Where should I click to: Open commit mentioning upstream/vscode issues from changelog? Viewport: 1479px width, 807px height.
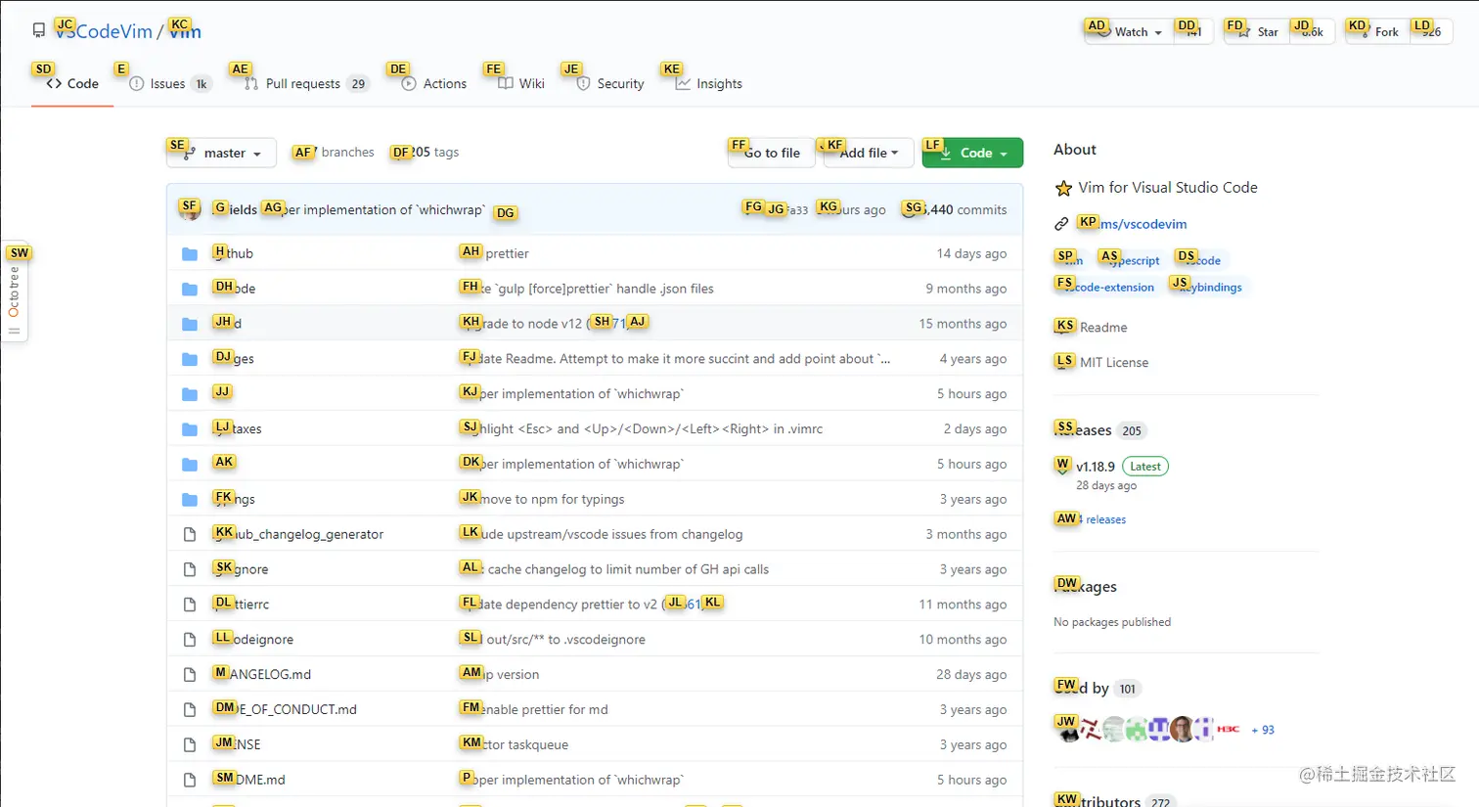click(x=602, y=535)
